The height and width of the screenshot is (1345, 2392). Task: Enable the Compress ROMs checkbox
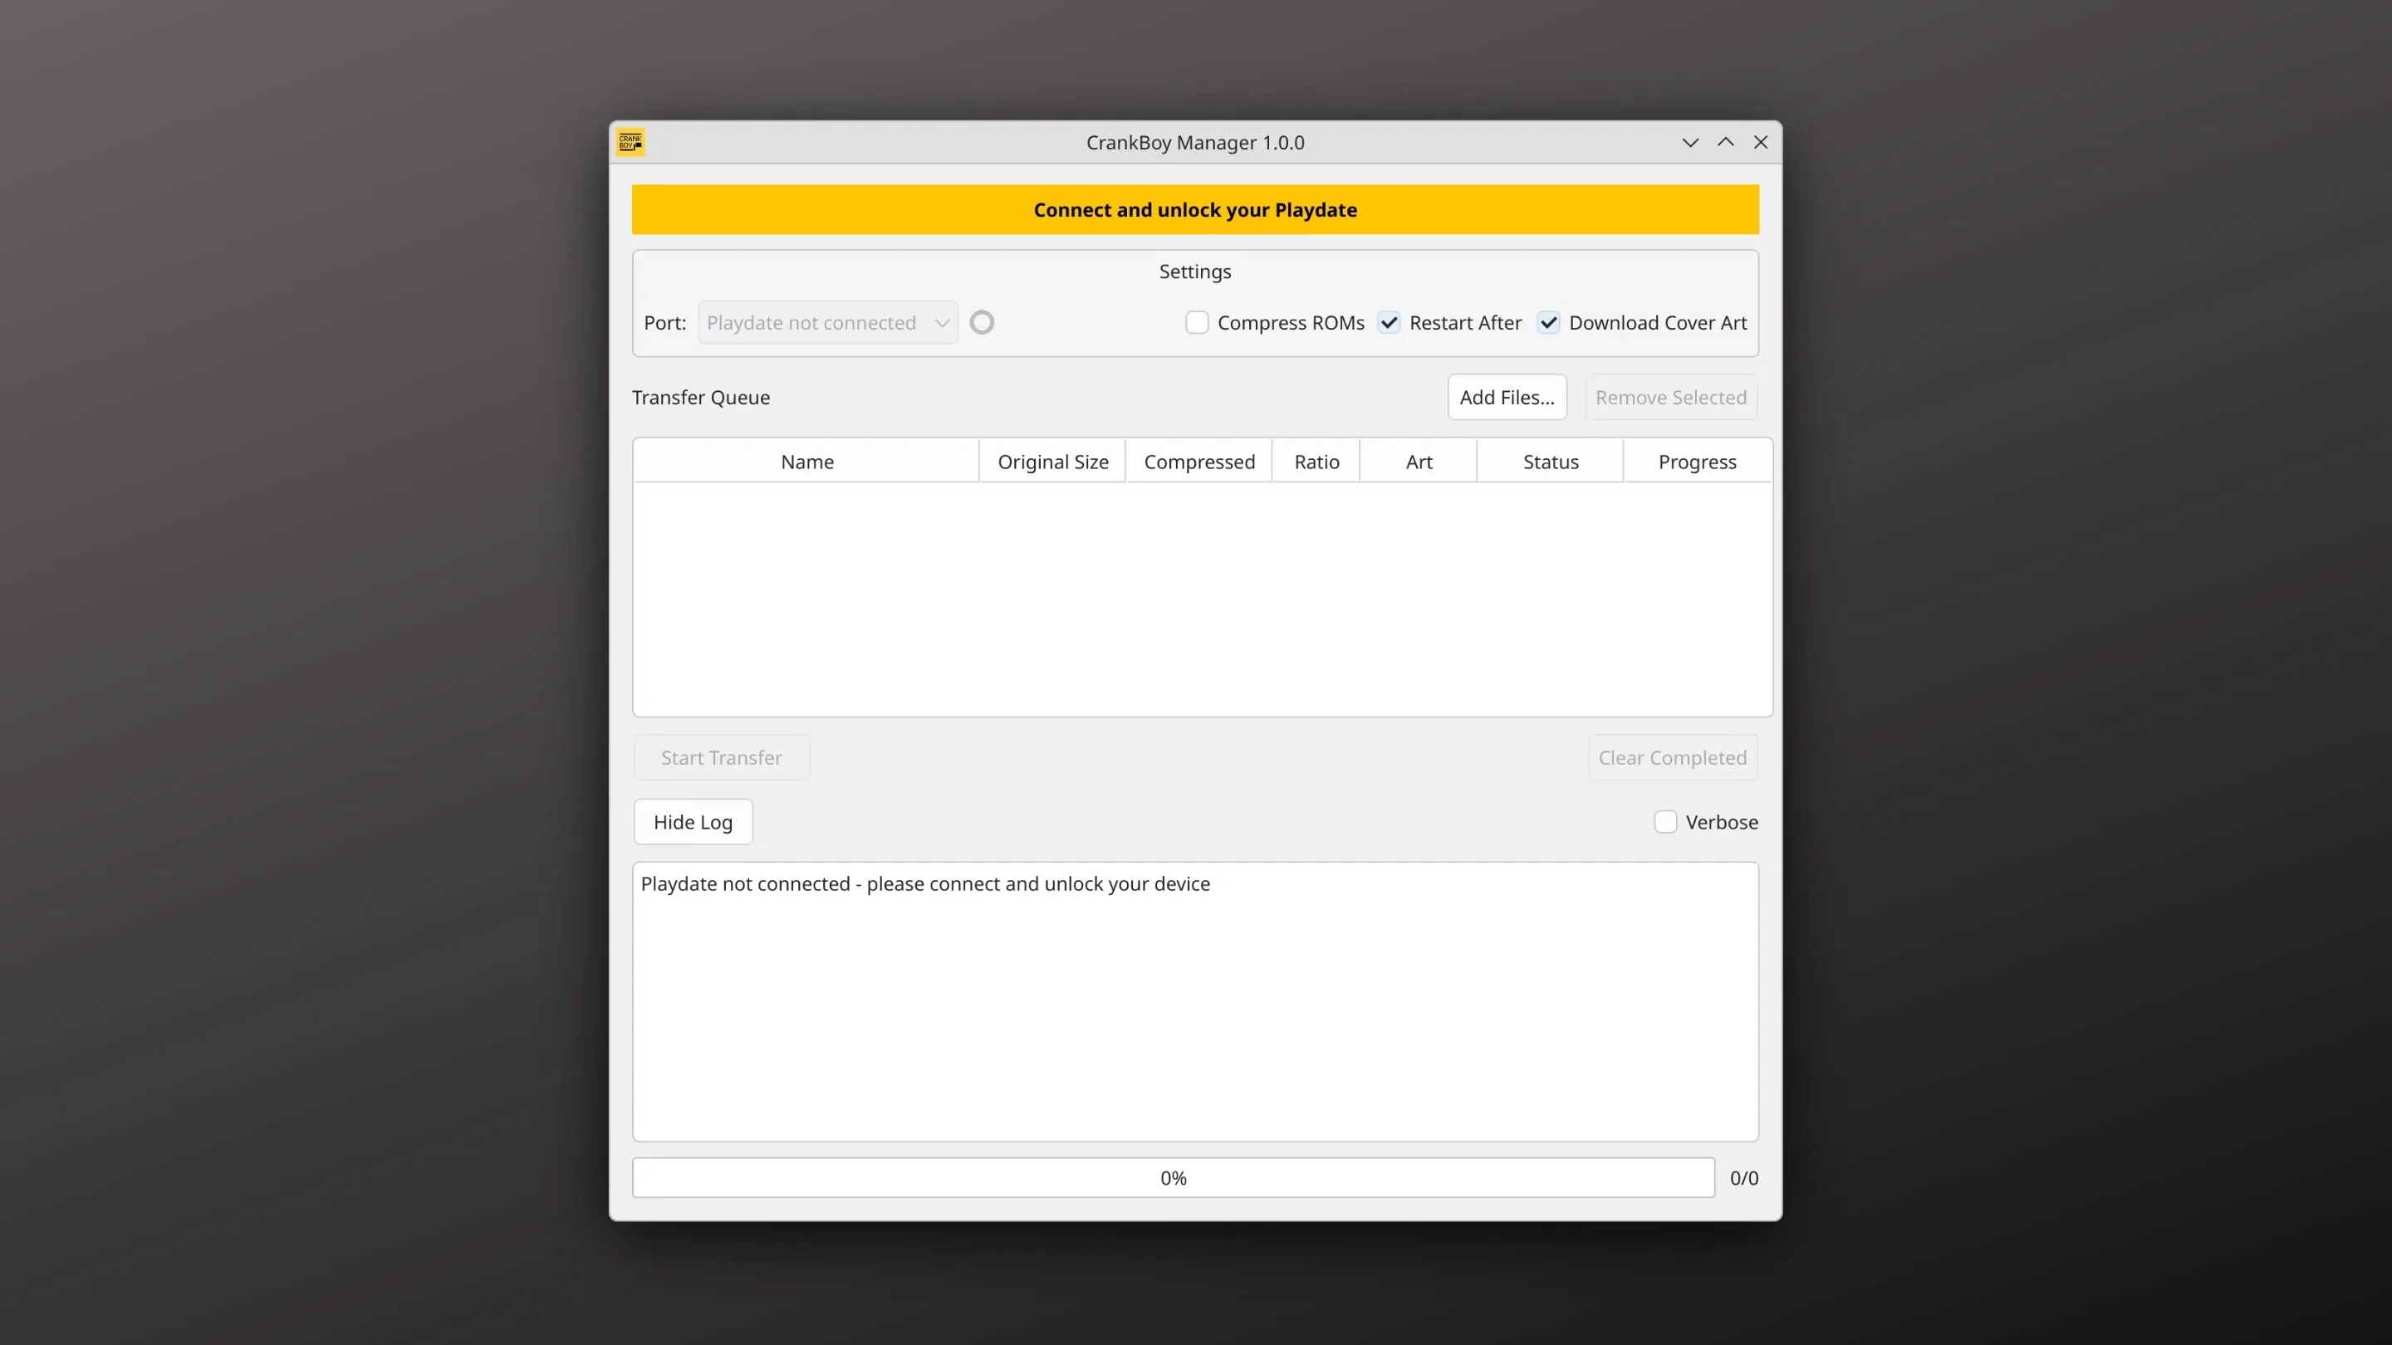[x=1197, y=322]
